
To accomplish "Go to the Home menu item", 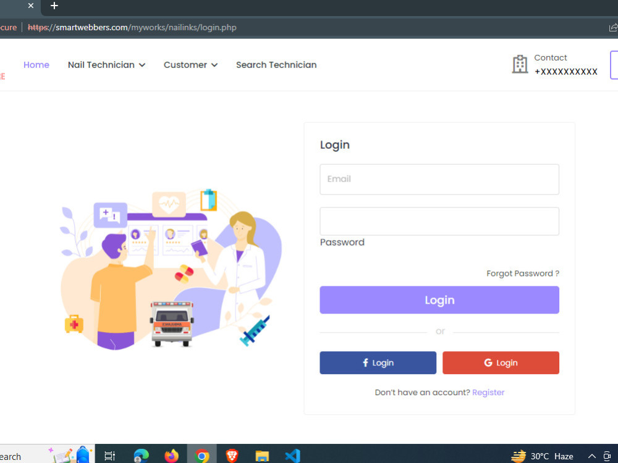I will [36, 65].
